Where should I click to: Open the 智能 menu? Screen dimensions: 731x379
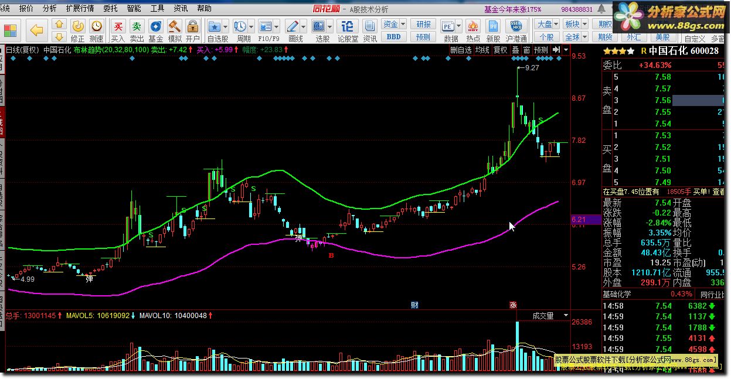tap(134, 9)
